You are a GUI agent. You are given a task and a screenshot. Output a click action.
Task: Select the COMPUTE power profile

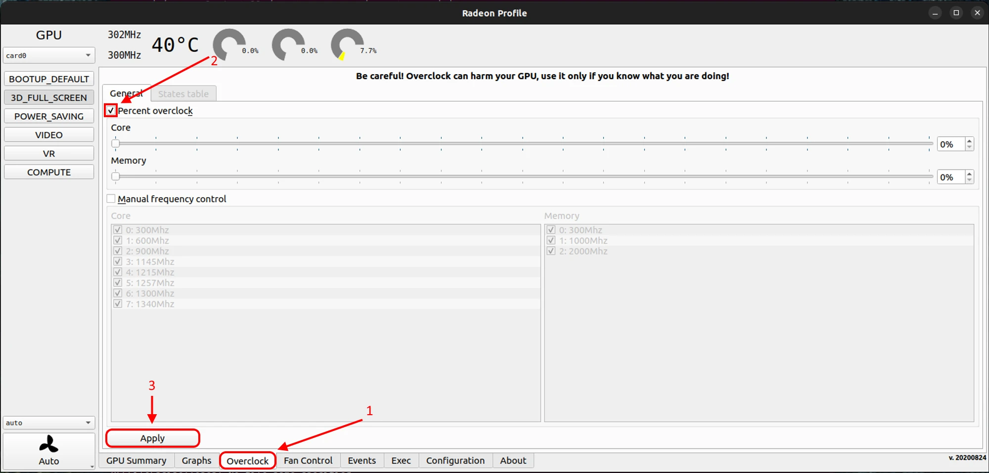tap(48, 172)
